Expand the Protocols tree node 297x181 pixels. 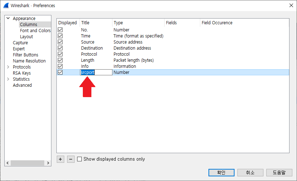[x=8, y=67]
